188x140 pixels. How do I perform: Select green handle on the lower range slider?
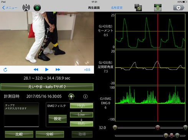pos(177,135)
